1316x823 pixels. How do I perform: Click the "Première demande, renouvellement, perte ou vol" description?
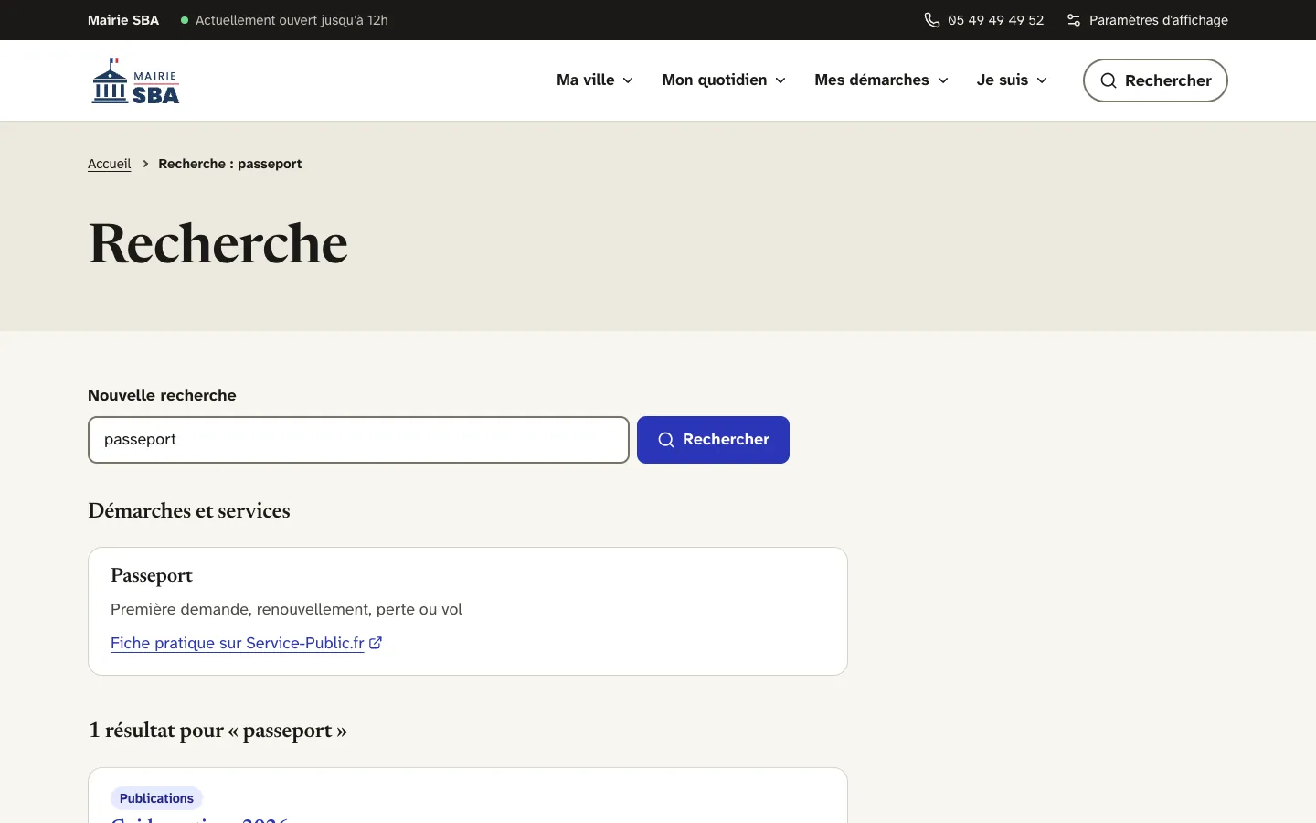(x=286, y=609)
